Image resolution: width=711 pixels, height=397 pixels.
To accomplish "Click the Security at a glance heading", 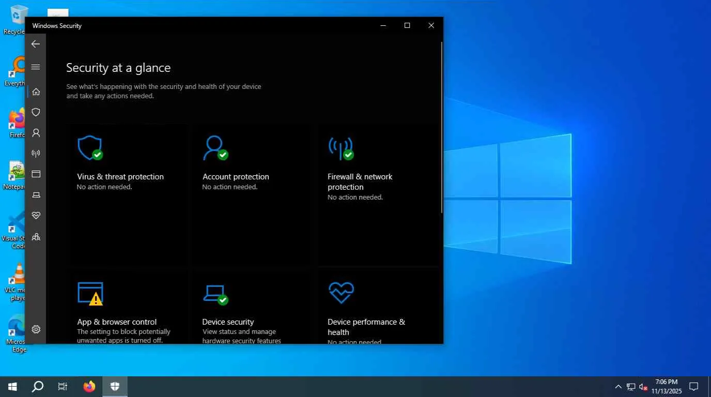I will pyautogui.click(x=118, y=68).
